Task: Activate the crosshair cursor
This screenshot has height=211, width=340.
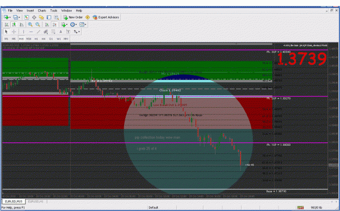Action: pos(14,32)
